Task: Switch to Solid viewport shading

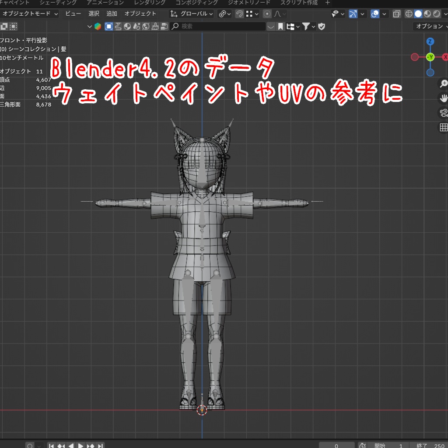Action: pos(418,14)
